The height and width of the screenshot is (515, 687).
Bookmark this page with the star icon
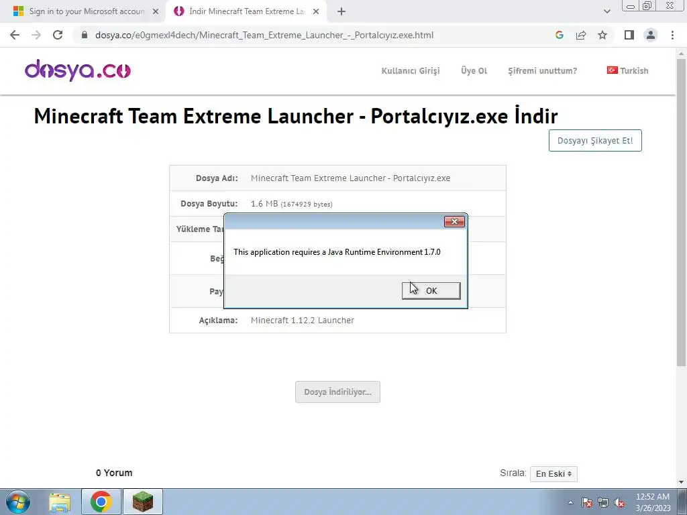[x=602, y=35]
